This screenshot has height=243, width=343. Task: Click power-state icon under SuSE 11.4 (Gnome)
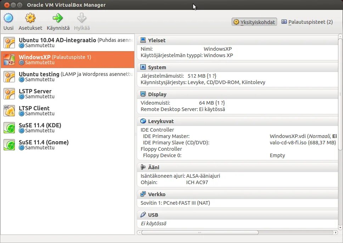(x=21, y=148)
